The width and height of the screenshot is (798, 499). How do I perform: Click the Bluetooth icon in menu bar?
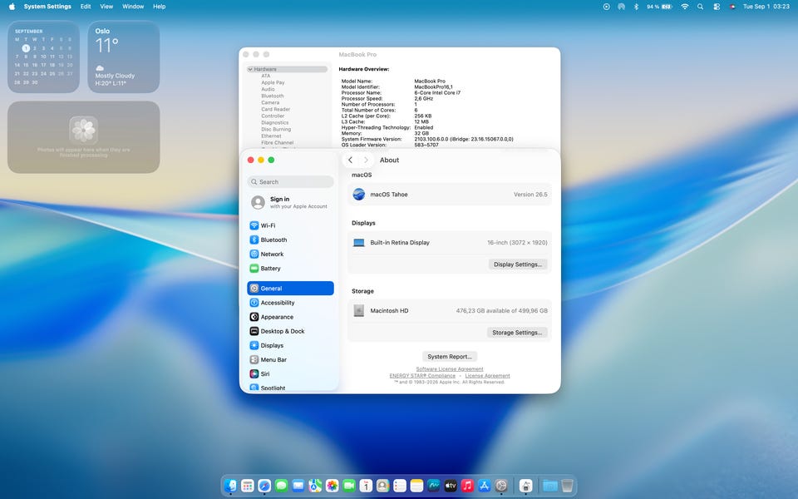pos(636,7)
